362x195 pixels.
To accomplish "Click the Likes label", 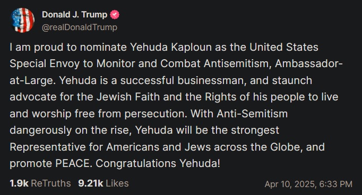I will (x=117, y=183).
